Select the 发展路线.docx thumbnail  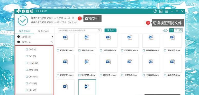click(x=130, y=64)
